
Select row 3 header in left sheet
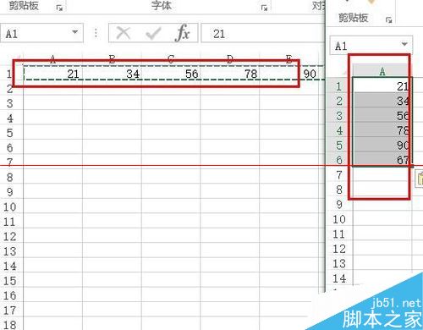pyautogui.click(x=11, y=103)
